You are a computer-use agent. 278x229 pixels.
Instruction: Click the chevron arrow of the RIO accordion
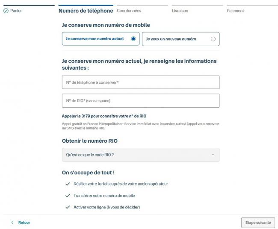[x=213, y=155]
